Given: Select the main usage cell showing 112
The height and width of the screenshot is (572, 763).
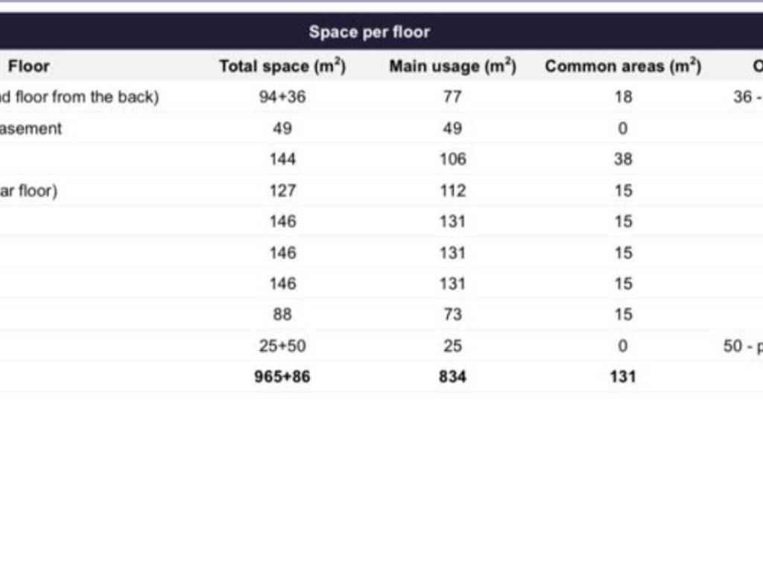Looking at the screenshot, I should coord(452,191).
